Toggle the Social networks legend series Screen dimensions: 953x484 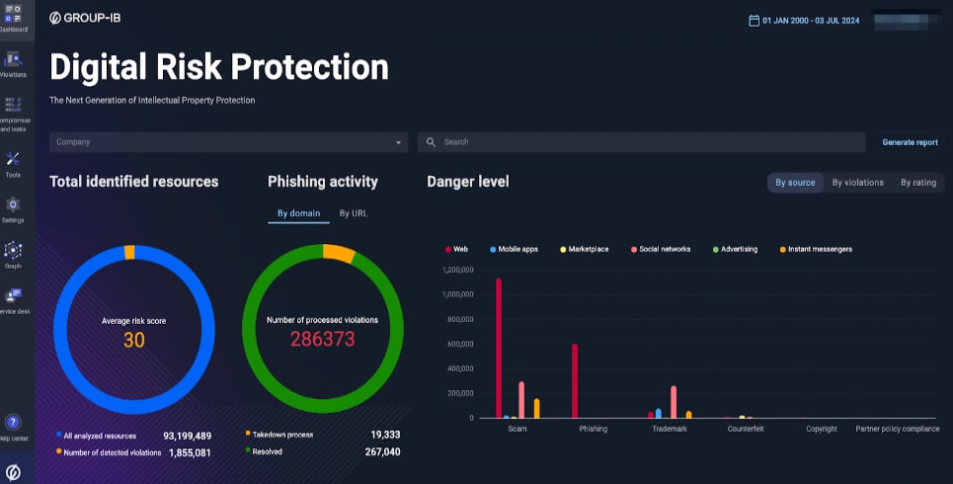tap(661, 249)
